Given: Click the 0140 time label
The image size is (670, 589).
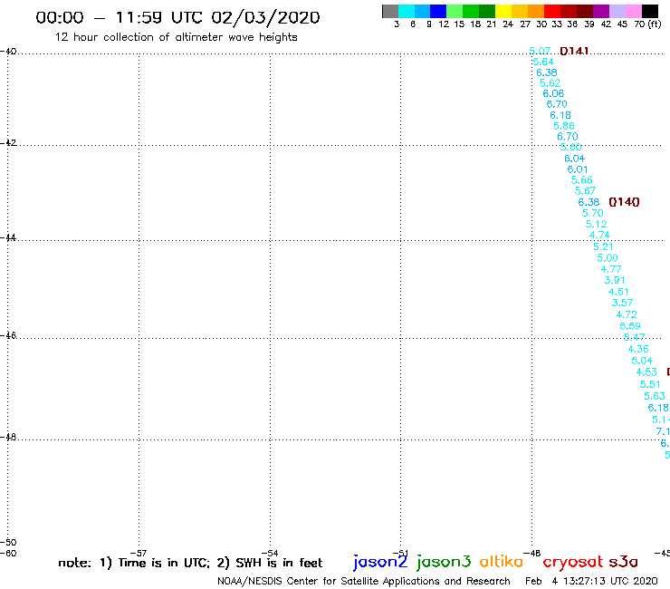Looking at the screenshot, I should [x=625, y=202].
